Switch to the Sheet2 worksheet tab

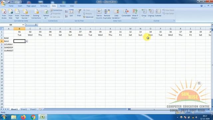[24, 109]
